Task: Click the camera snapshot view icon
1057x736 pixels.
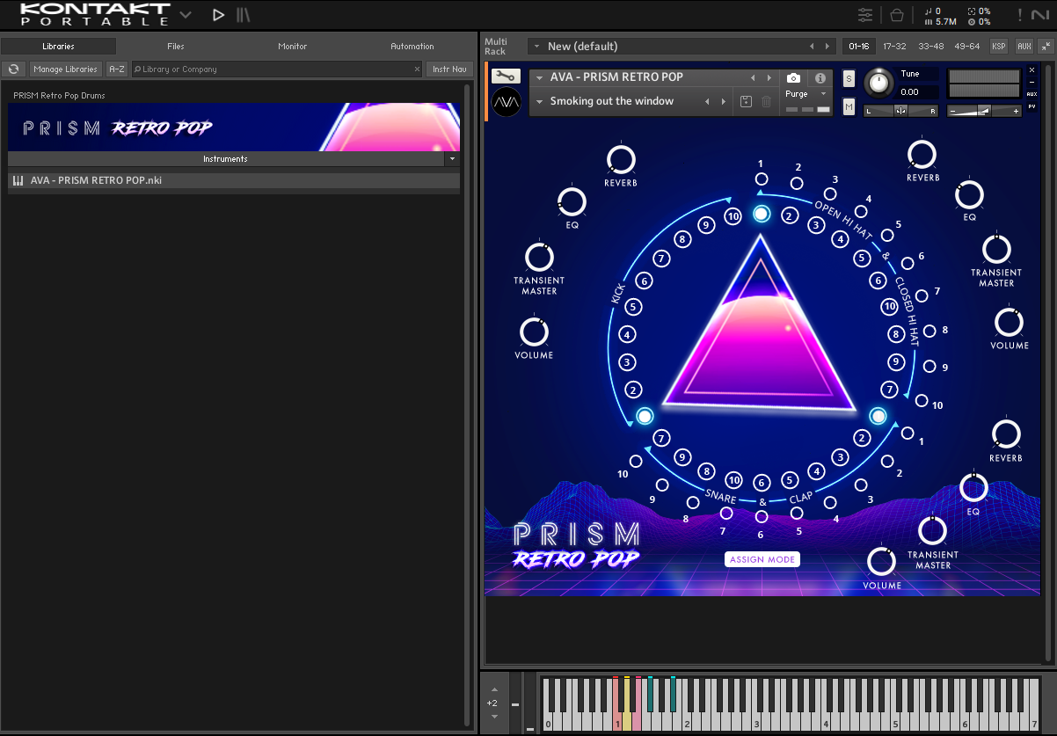Action: point(793,78)
